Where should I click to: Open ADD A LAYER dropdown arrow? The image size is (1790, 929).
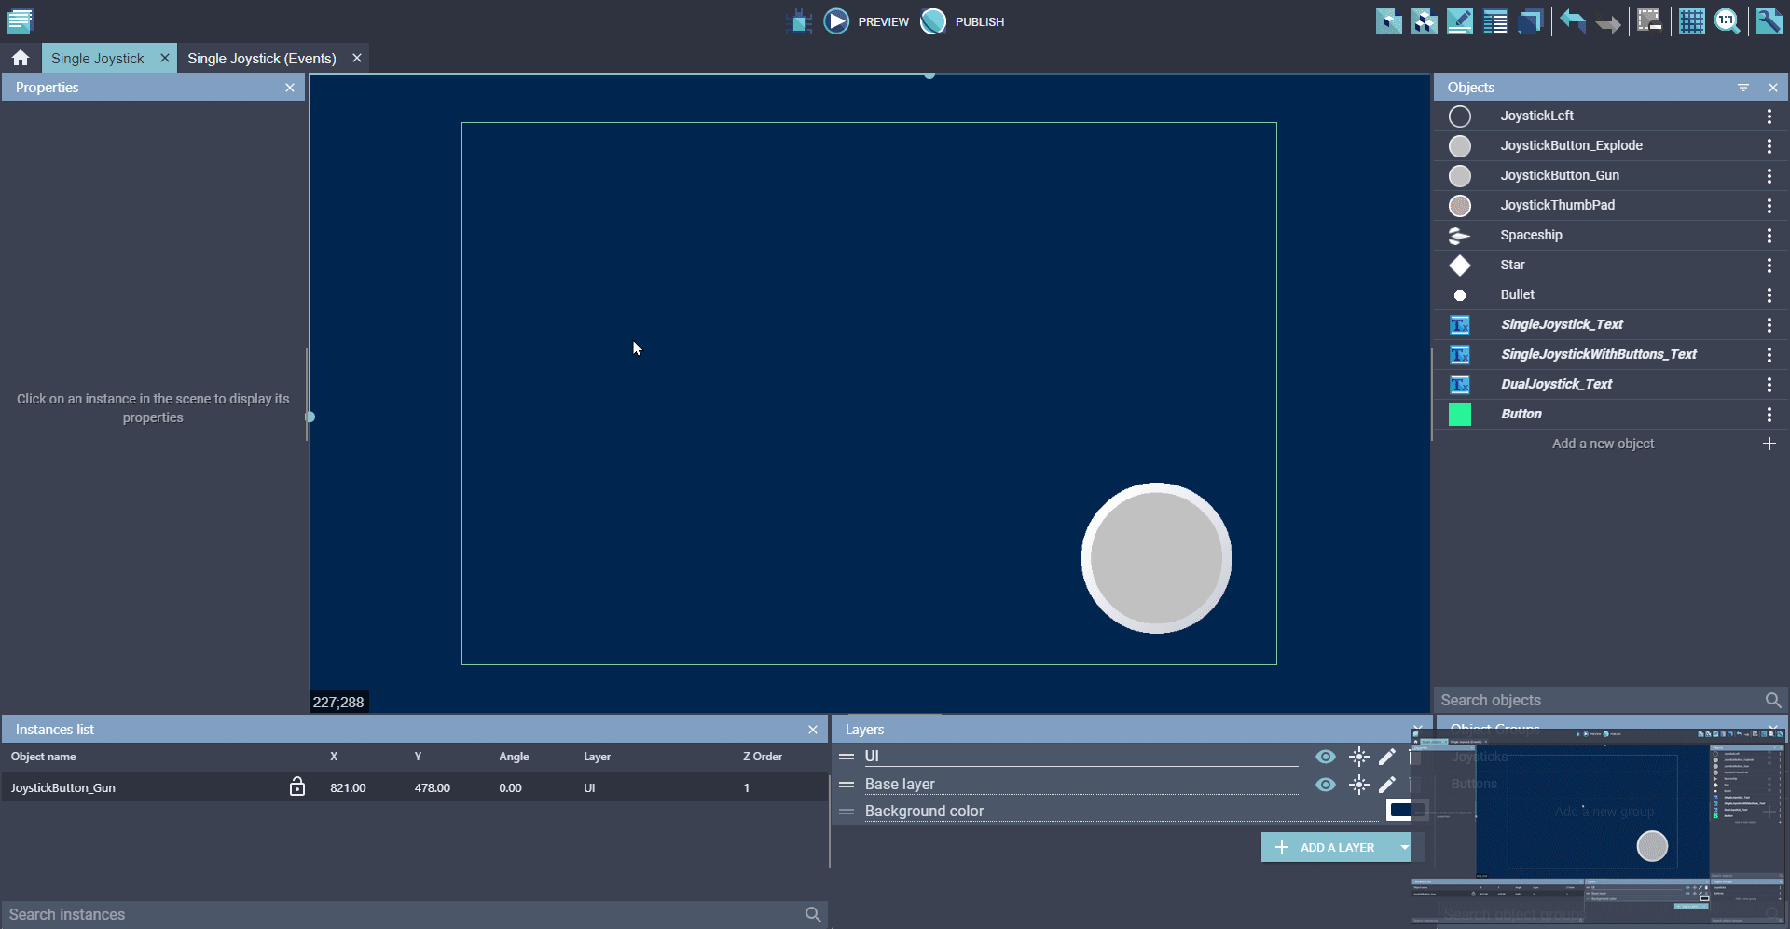click(1403, 847)
